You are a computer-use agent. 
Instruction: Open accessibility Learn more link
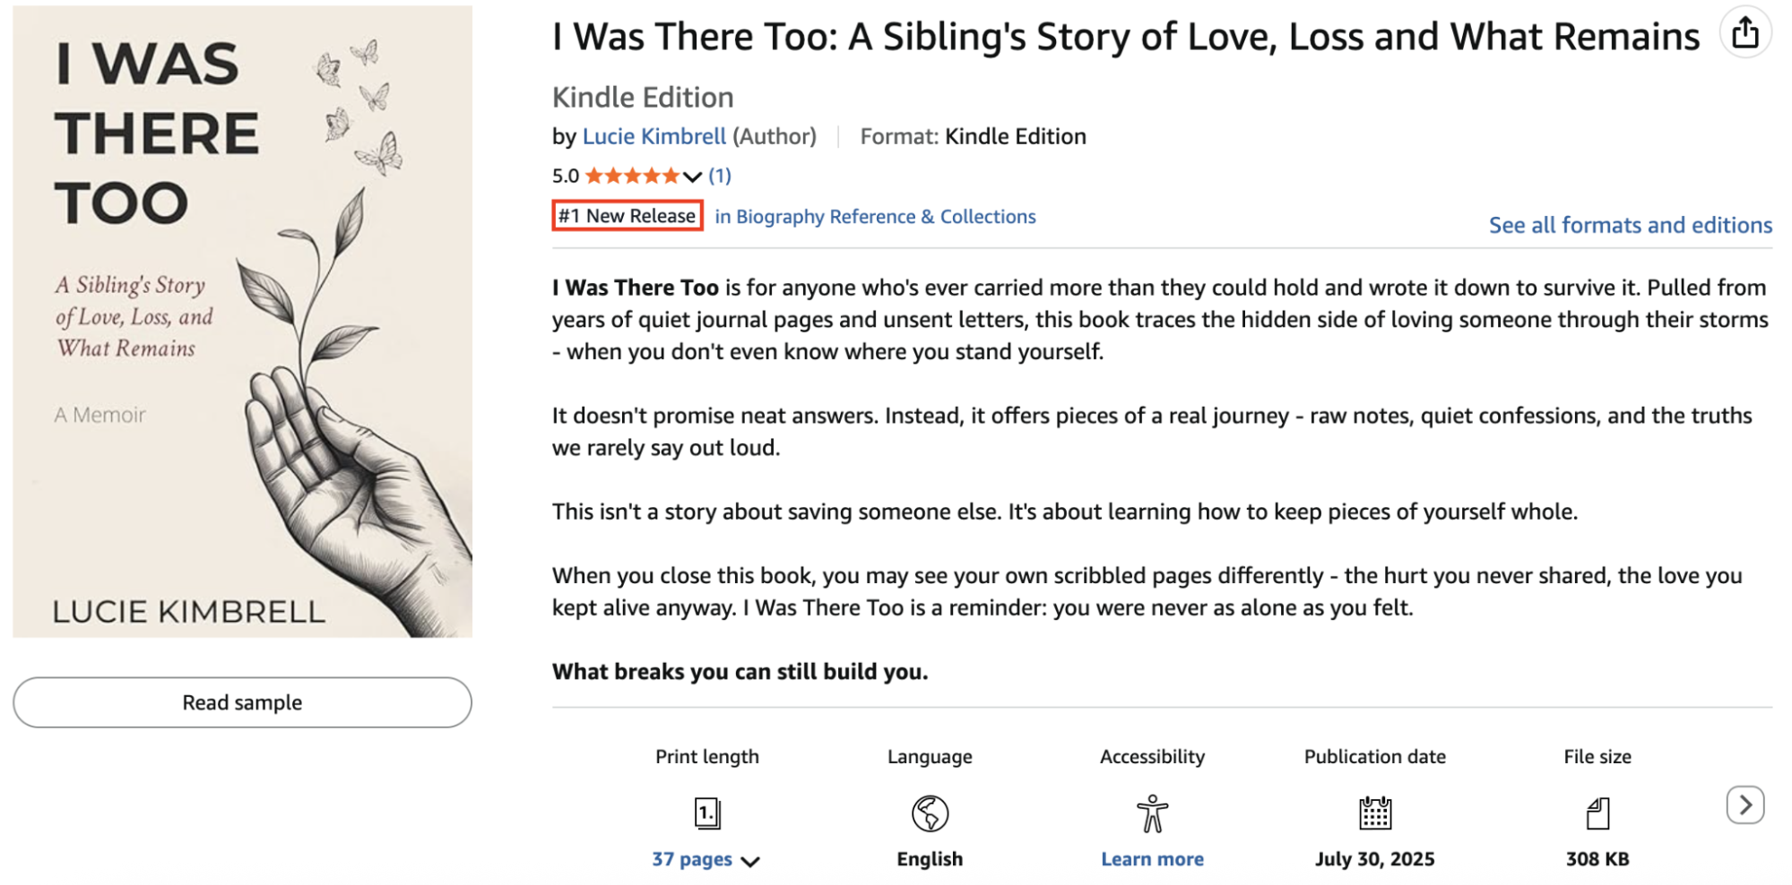point(1152,859)
